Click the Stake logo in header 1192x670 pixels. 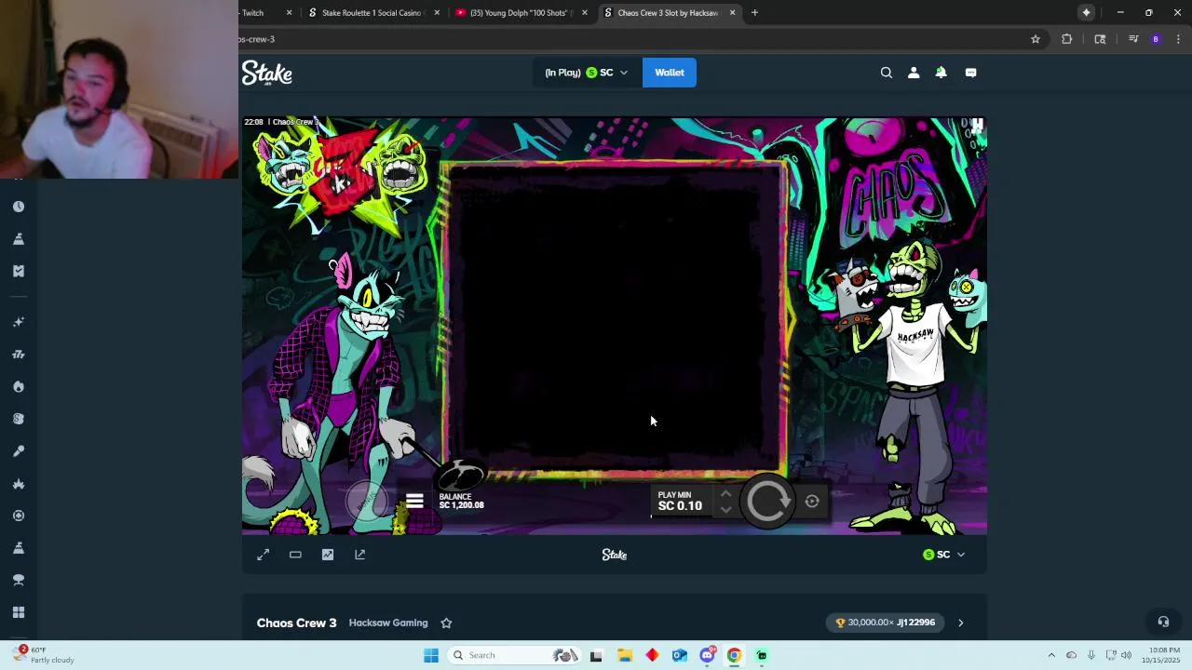pyautogui.click(x=267, y=73)
